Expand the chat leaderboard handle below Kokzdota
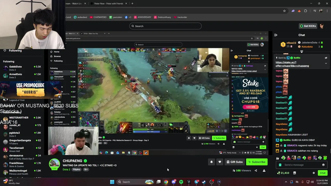This screenshot has width=331, height=186. click(302, 52)
